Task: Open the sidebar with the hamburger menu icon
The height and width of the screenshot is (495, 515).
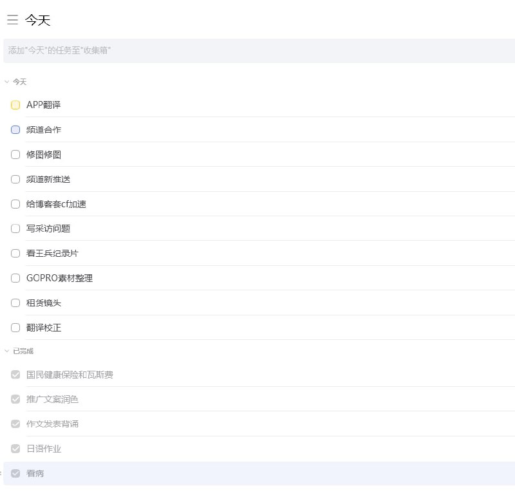Action: pos(12,19)
